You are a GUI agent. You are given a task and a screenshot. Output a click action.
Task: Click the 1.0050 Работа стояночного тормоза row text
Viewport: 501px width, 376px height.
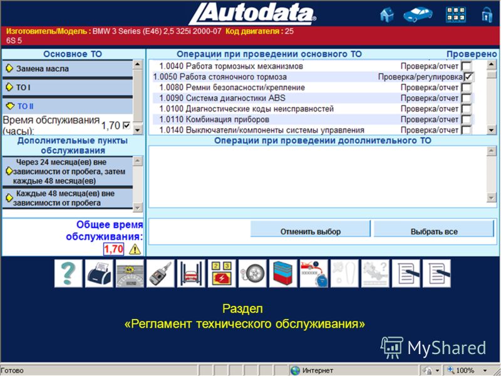point(220,76)
